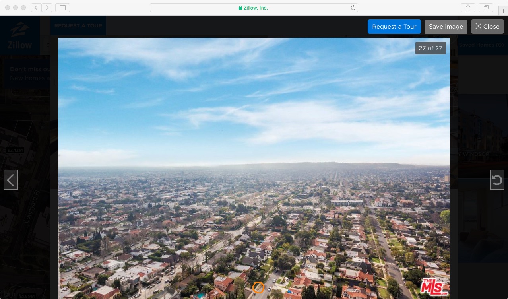Open a new tab with the plus button
The image size is (508, 299).
tap(503, 11)
